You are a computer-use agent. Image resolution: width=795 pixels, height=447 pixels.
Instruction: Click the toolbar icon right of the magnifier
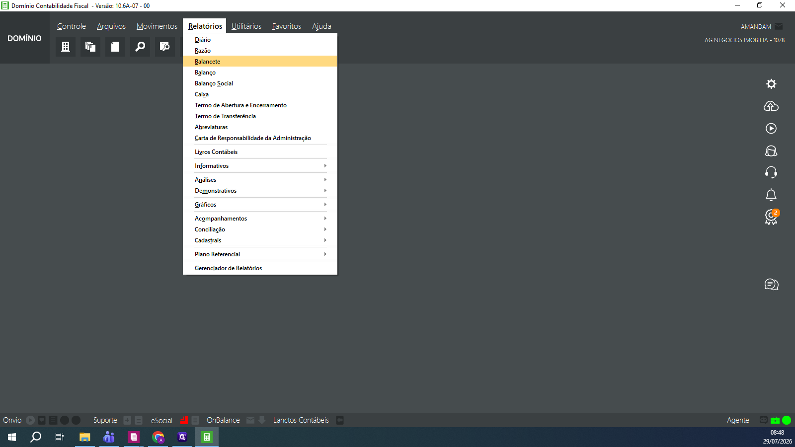164,47
